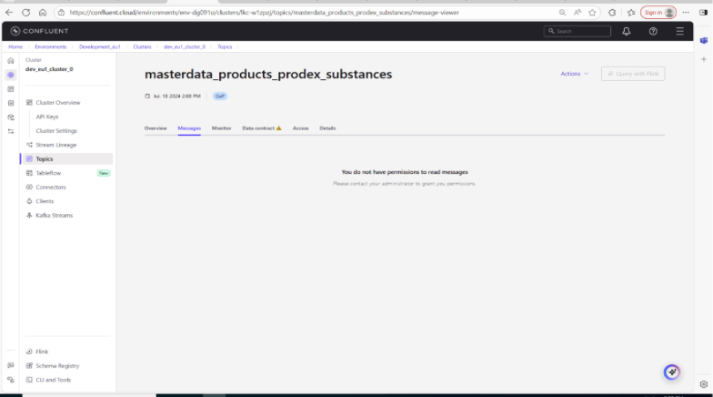
Task: Click the Connectors icon
Action: tap(29, 188)
